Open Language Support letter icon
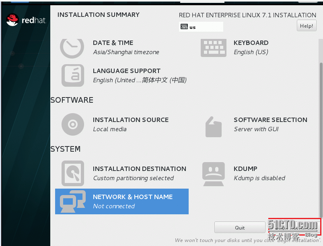Image resolution: width=323 pixels, height=246 pixels. coord(73,75)
